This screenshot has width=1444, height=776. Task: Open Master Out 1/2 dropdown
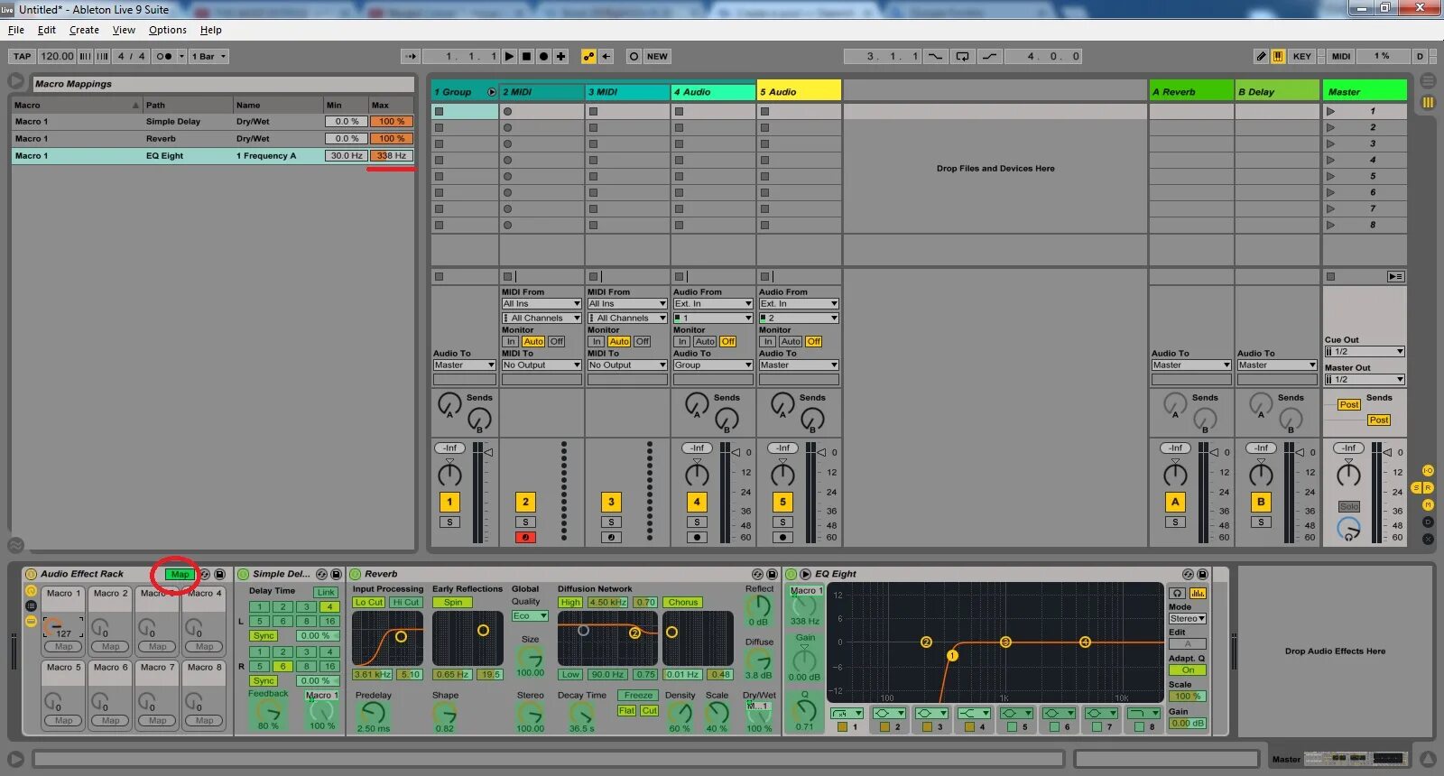[1365, 380]
